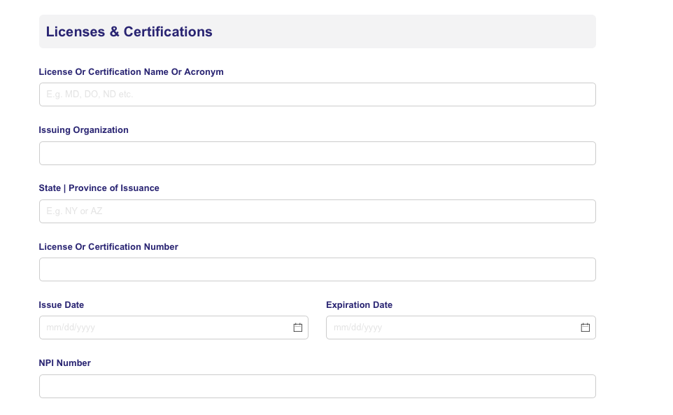Focus the License Or Certification Number input
Screen dimensions: 673x415
pyautogui.click(x=317, y=269)
